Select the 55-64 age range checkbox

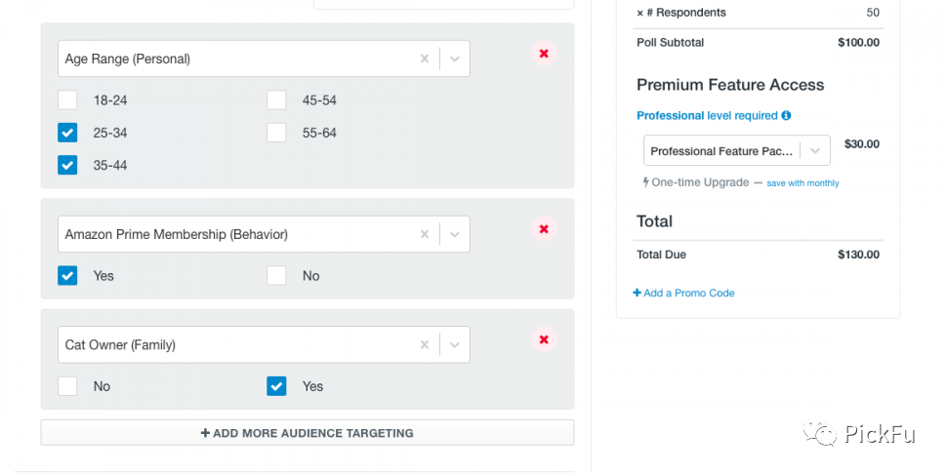click(x=277, y=133)
